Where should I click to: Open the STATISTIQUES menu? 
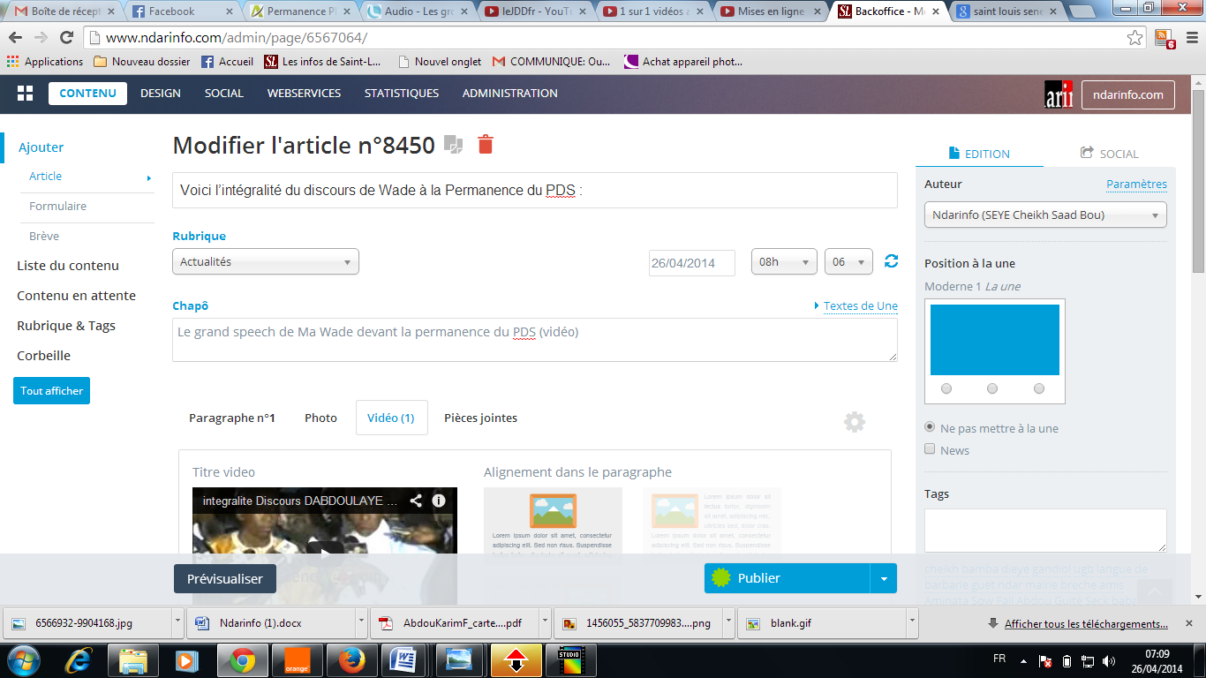(401, 94)
